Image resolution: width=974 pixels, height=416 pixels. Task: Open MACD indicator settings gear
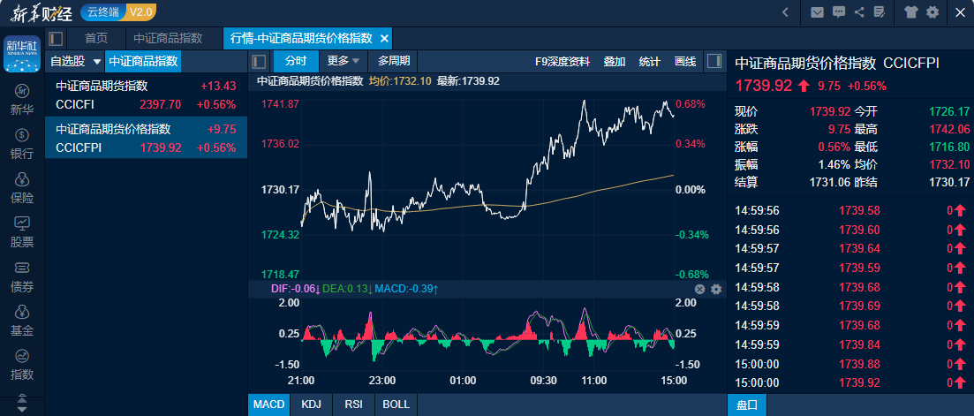pyautogui.click(x=716, y=289)
